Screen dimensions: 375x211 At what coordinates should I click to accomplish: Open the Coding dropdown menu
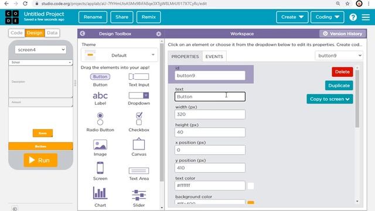tap(327, 17)
